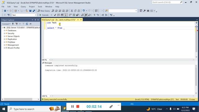Decrease indent of the query text
This screenshot has width=199, height=112.
click(x=103, y=15)
